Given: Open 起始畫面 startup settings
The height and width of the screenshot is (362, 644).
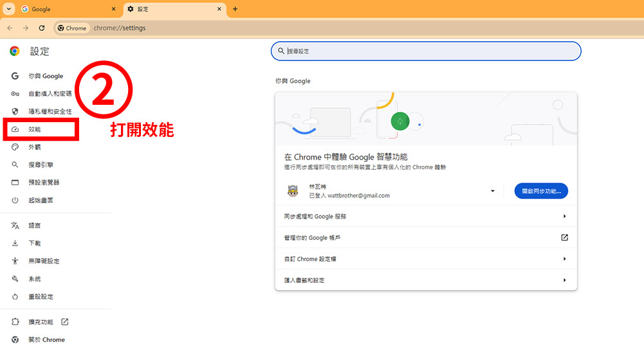Looking at the screenshot, I should [41, 201].
